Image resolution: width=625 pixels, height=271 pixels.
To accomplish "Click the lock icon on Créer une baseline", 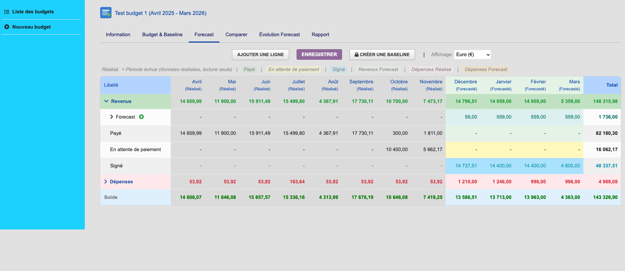I will click(x=356, y=54).
